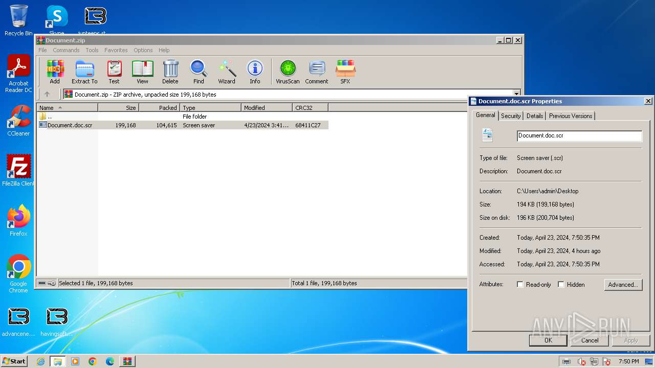Click Cancel in Properties dialog

589,340
